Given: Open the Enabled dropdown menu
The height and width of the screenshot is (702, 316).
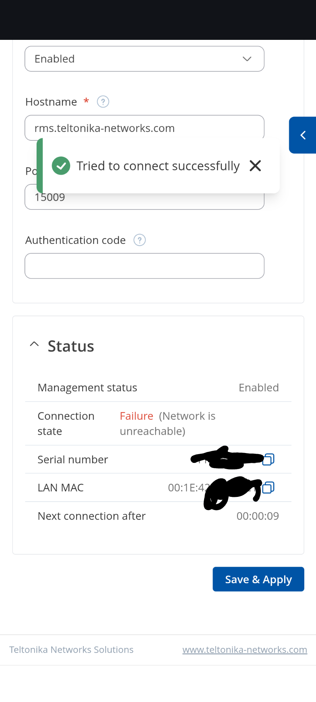Looking at the screenshot, I should click(144, 58).
